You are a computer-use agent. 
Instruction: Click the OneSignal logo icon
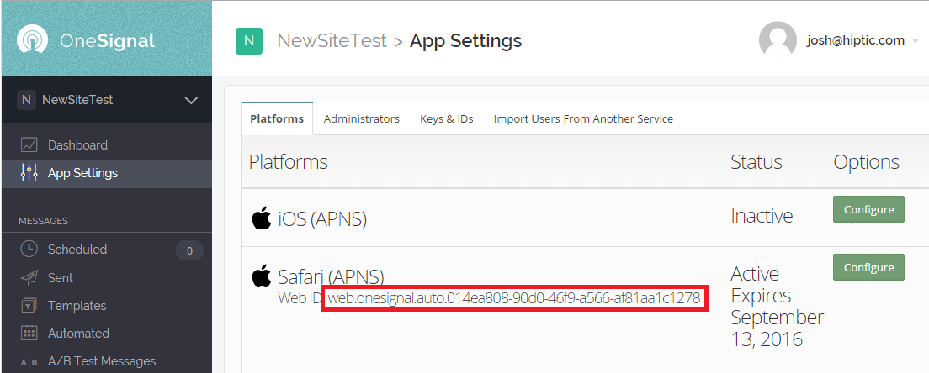33,40
